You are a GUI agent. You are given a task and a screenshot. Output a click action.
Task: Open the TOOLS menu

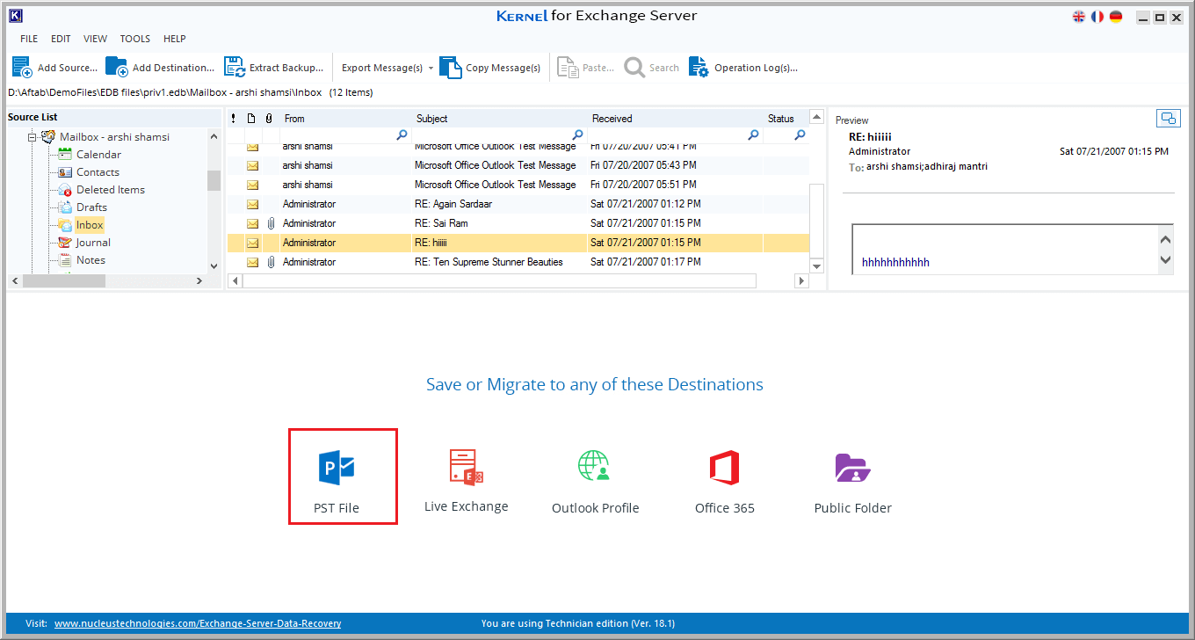(135, 39)
